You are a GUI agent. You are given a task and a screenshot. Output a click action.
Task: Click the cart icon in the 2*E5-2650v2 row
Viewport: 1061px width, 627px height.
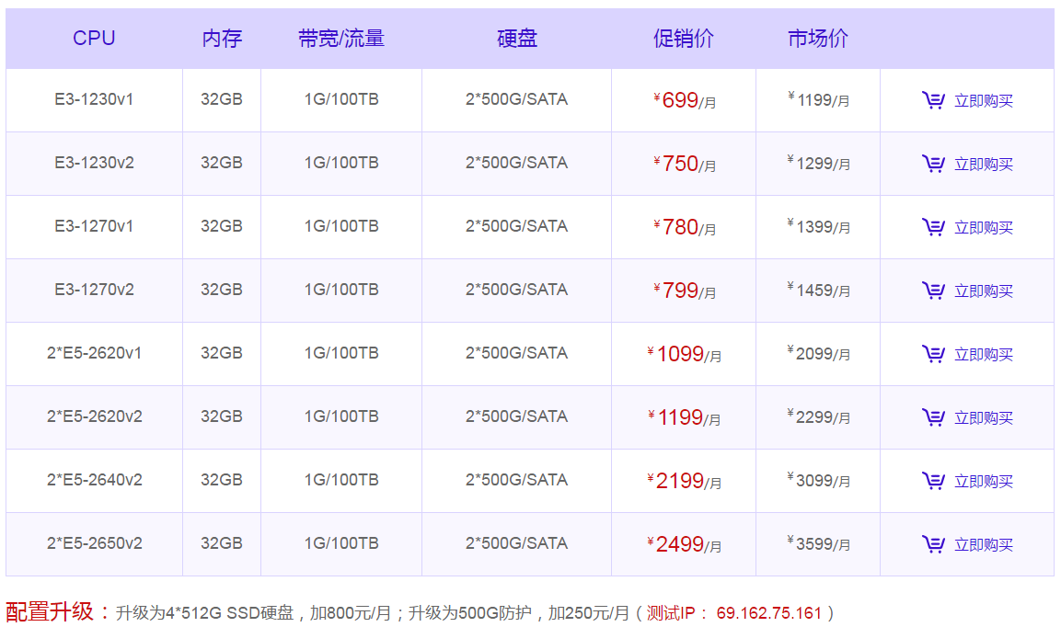(x=933, y=544)
